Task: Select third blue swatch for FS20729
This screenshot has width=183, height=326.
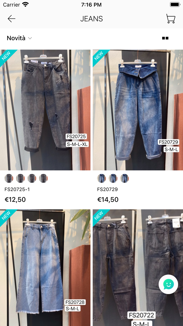Action: coord(124,178)
